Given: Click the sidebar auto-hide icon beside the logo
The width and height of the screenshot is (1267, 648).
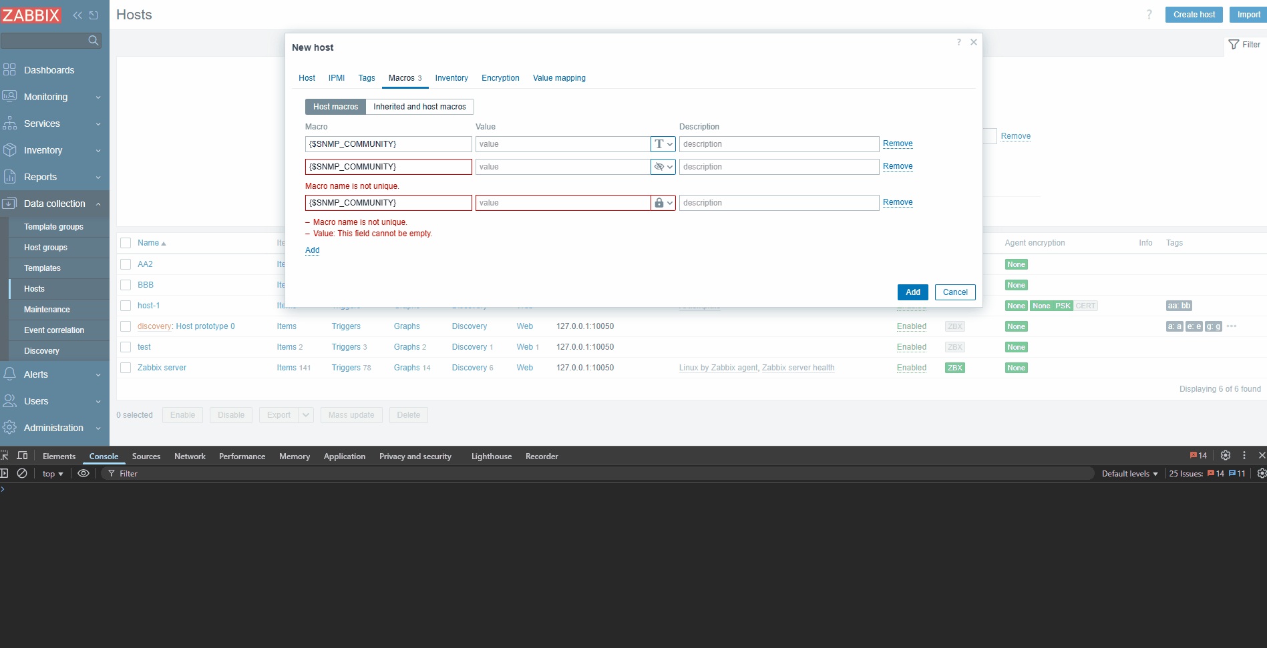Looking at the screenshot, I should pyautogui.click(x=94, y=15).
